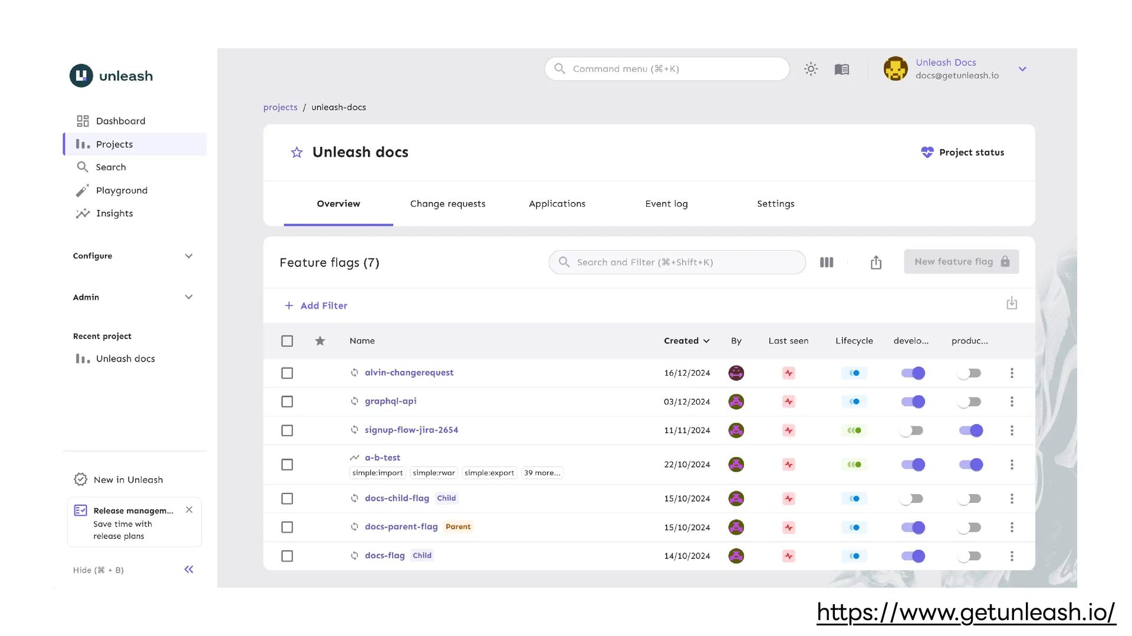Open the Settings tab
The width and height of the screenshot is (1132, 636).
(775, 204)
